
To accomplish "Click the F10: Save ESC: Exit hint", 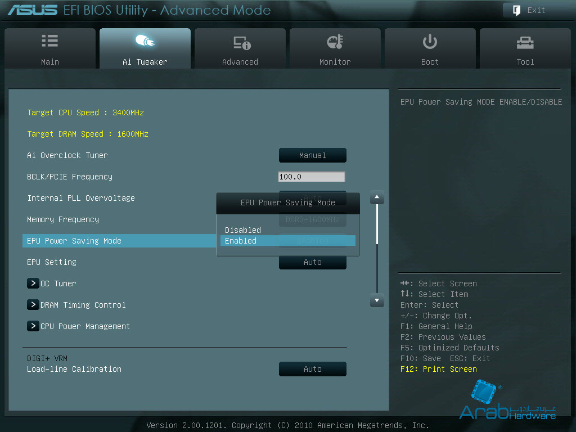I will click(445, 358).
